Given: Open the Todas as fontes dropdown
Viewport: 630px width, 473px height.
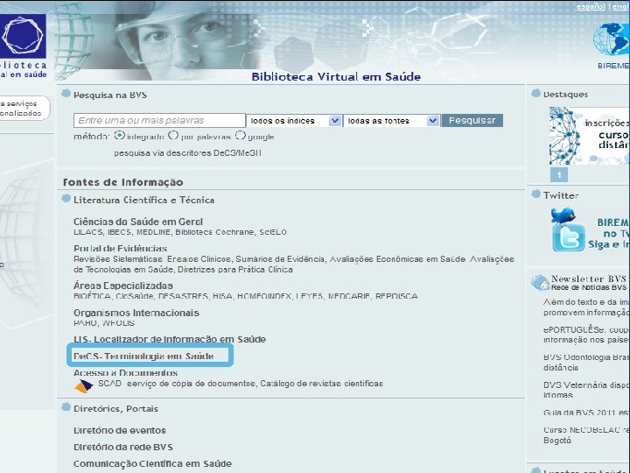Looking at the screenshot, I should click(392, 121).
